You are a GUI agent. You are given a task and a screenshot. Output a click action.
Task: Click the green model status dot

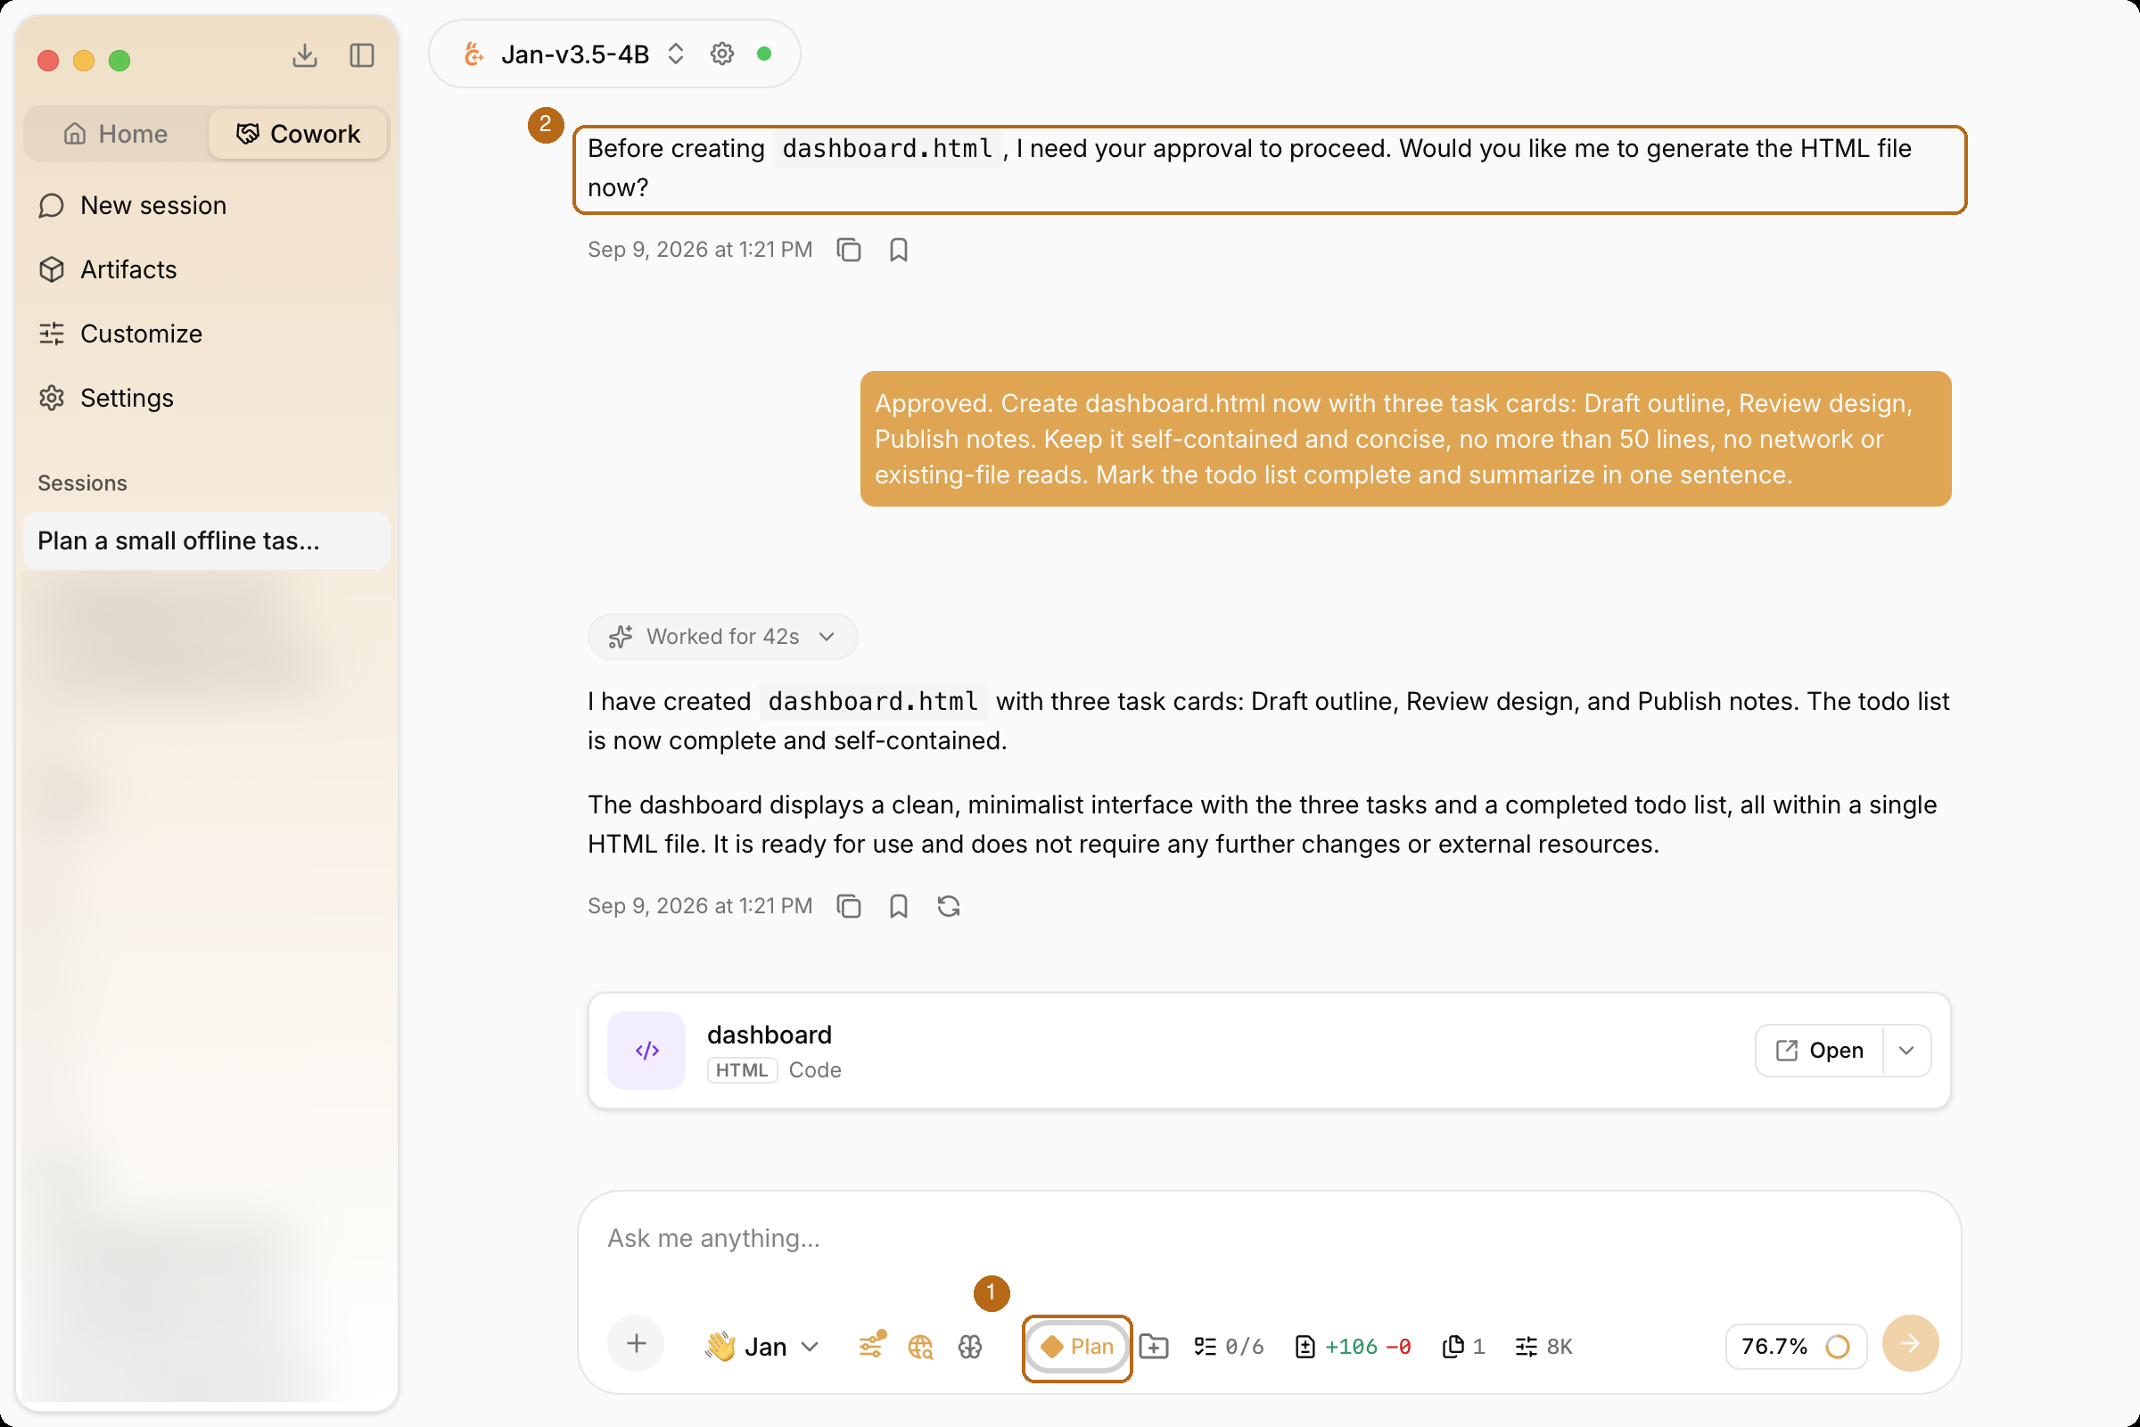pos(764,54)
